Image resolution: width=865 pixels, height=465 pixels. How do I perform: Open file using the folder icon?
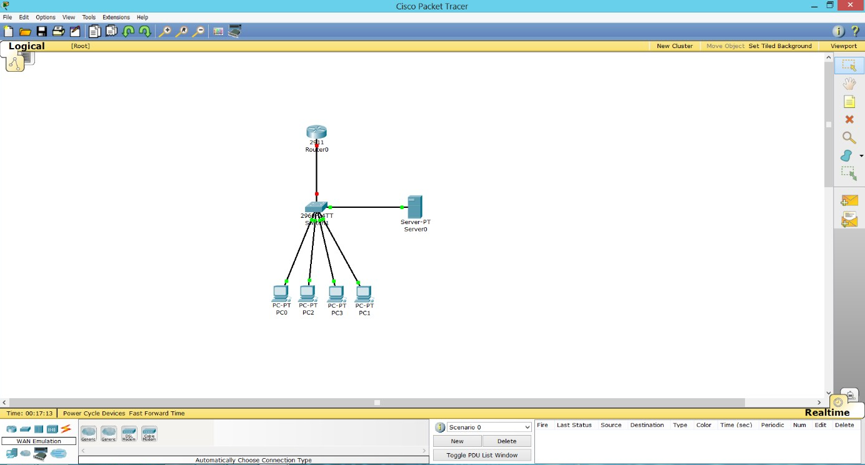point(25,31)
